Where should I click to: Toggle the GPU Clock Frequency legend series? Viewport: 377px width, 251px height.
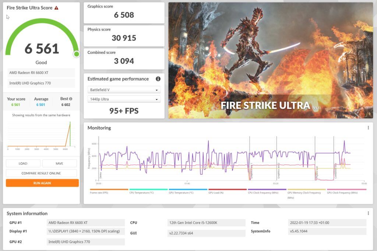click(x=346, y=191)
